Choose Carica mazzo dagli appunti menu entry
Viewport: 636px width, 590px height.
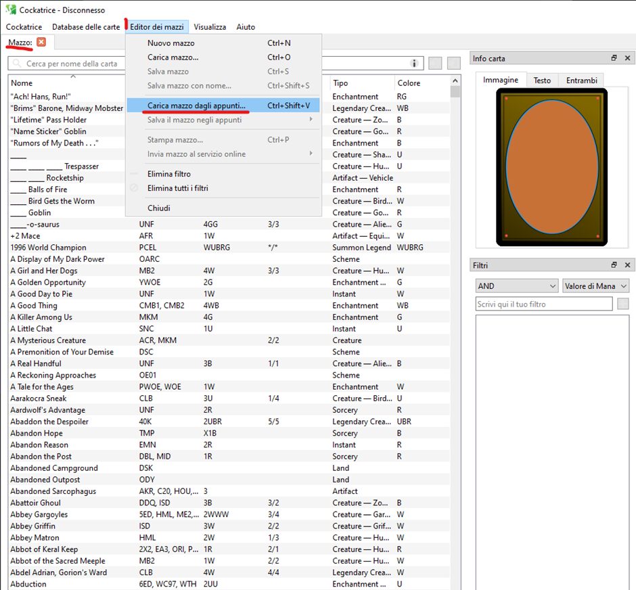click(196, 106)
